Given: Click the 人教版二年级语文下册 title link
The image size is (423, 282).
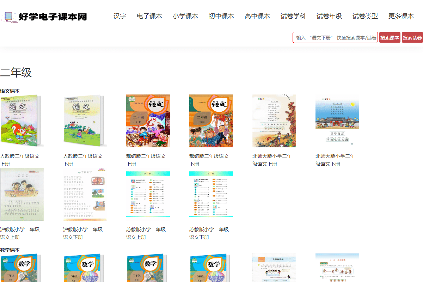Looking at the screenshot, I should (83, 160).
